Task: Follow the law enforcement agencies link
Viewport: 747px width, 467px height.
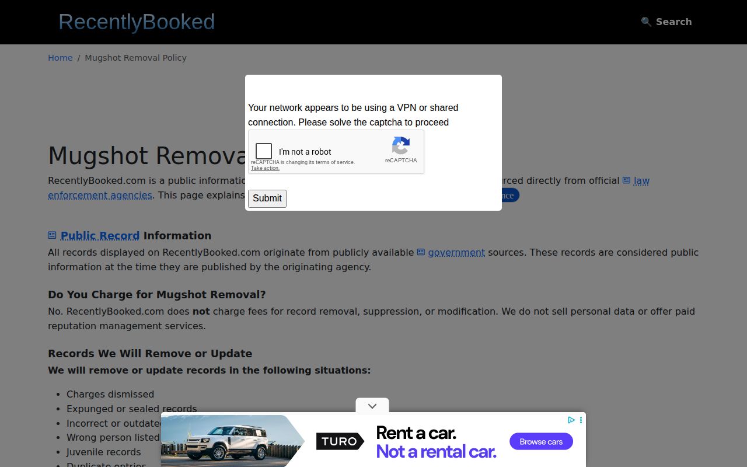Action: 100,195
